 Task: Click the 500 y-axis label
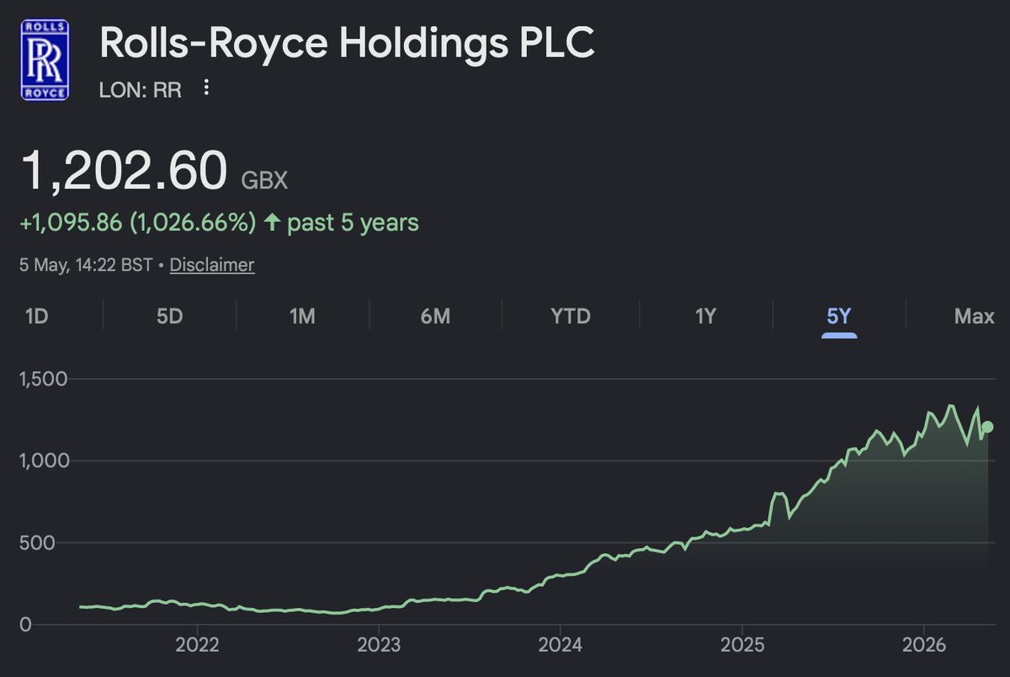click(35, 542)
